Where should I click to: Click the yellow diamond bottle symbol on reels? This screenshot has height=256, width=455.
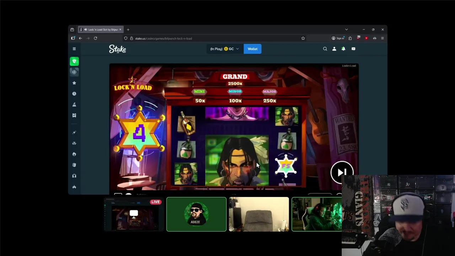187,123
